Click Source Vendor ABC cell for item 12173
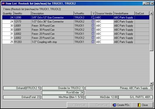The height and width of the screenshot is (109, 155). click(x=105, y=22)
